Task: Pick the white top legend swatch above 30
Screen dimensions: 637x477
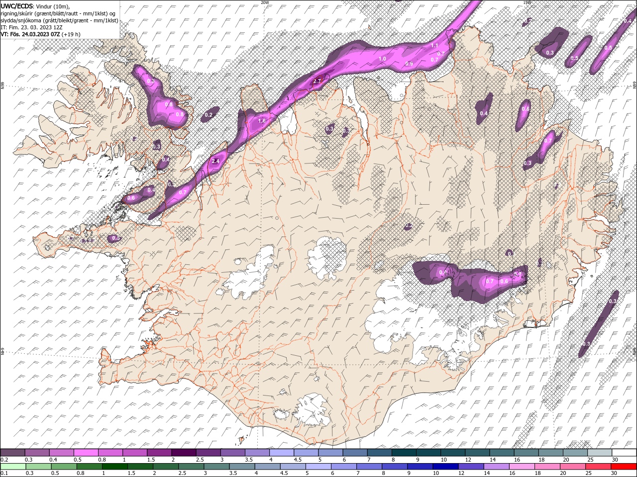Action: point(625,453)
